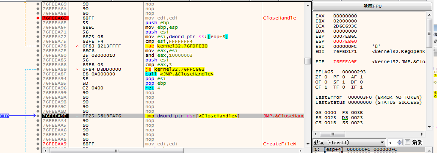This screenshot has width=437, height=153.
Task: Click the EIP marker label in the gutter
Action: coord(5,116)
